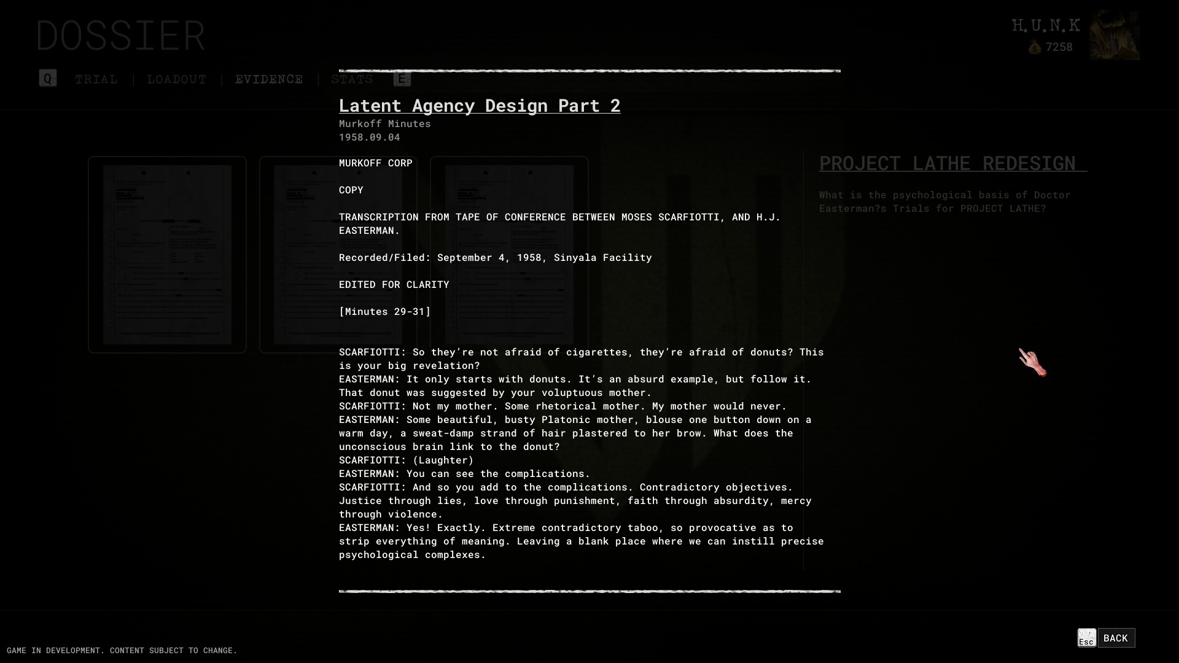Open the Q search icon
Viewport: 1179px width, 663px height.
[47, 79]
